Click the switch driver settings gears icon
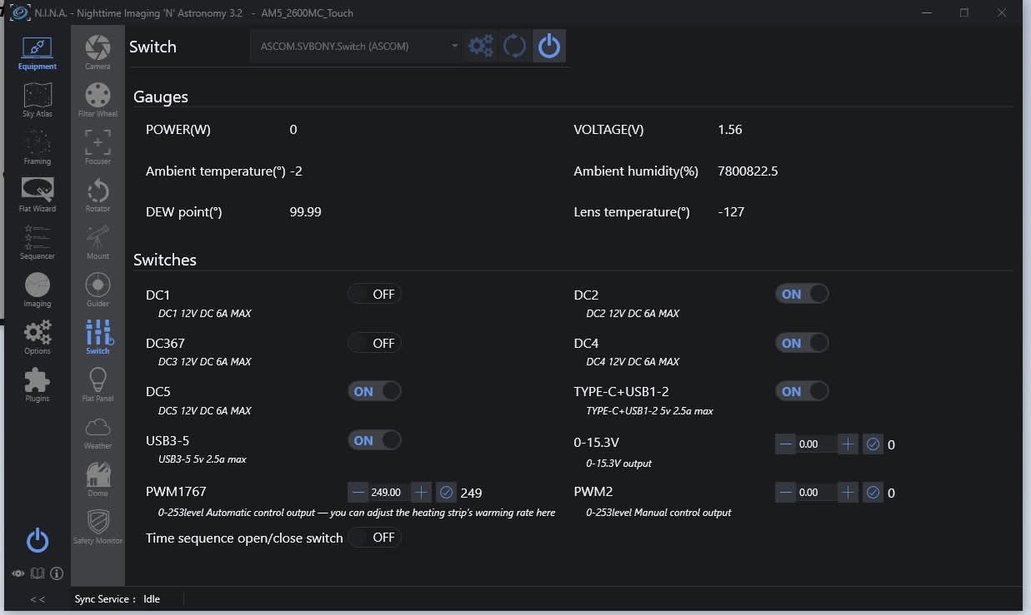This screenshot has width=1031, height=615. tap(481, 47)
